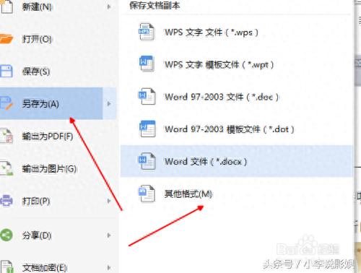Save as Word 97-2003 模板文件 (*.dot)
The image size is (361, 273).
point(237,129)
